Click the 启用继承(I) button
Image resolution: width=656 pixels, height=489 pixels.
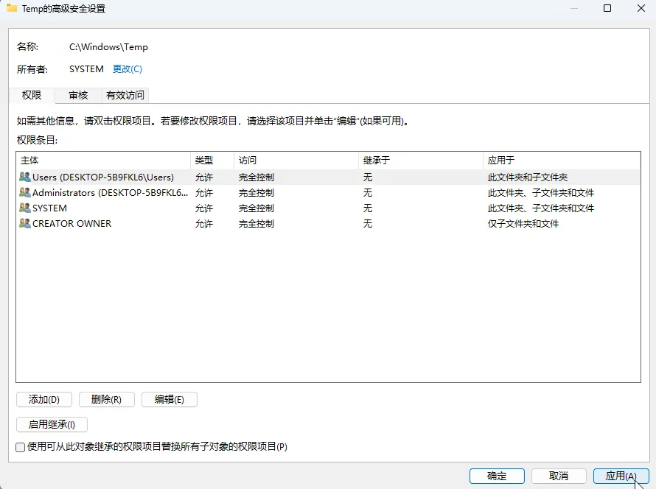point(52,424)
